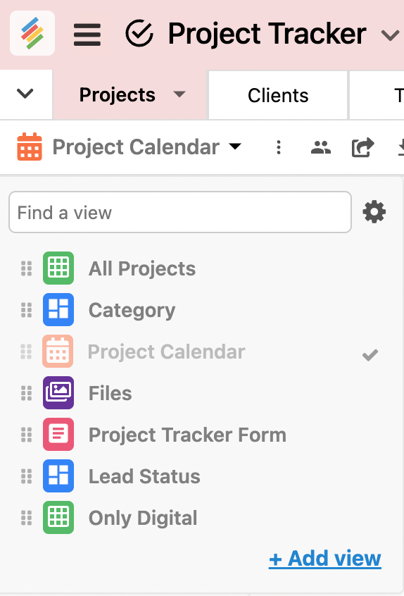Open the hamburger menu

tap(87, 35)
